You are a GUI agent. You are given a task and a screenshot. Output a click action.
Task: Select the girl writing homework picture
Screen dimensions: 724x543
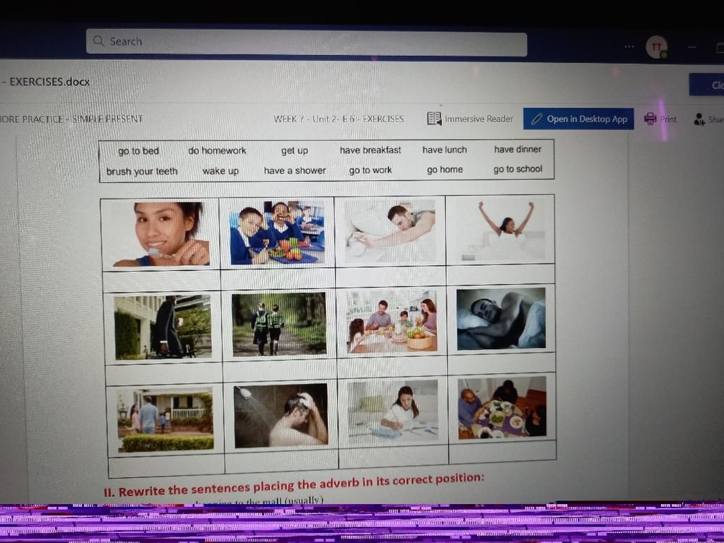click(392, 412)
